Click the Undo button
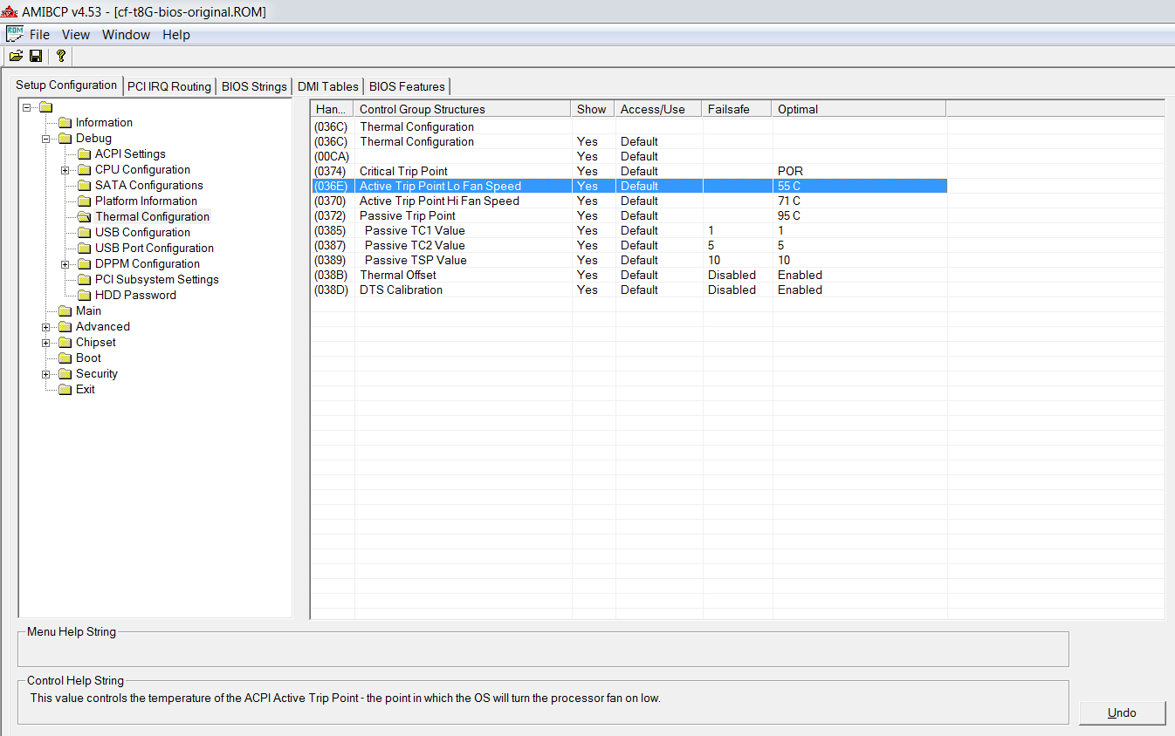The width and height of the screenshot is (1175, 736). coord(1122,712)
